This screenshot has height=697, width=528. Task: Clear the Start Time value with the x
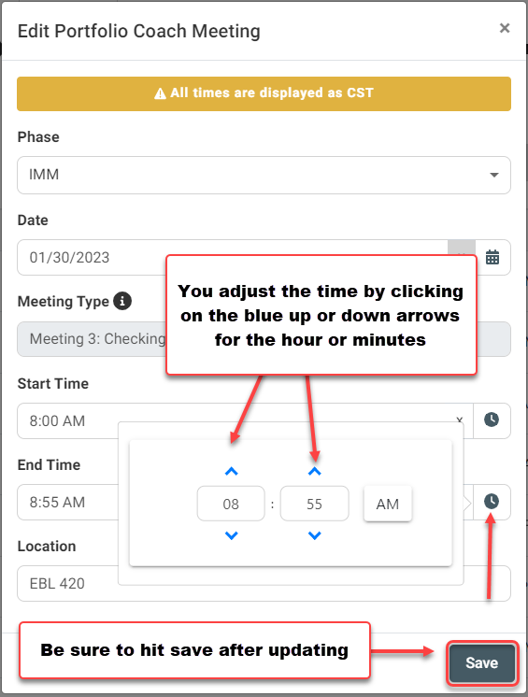[460, 420]
